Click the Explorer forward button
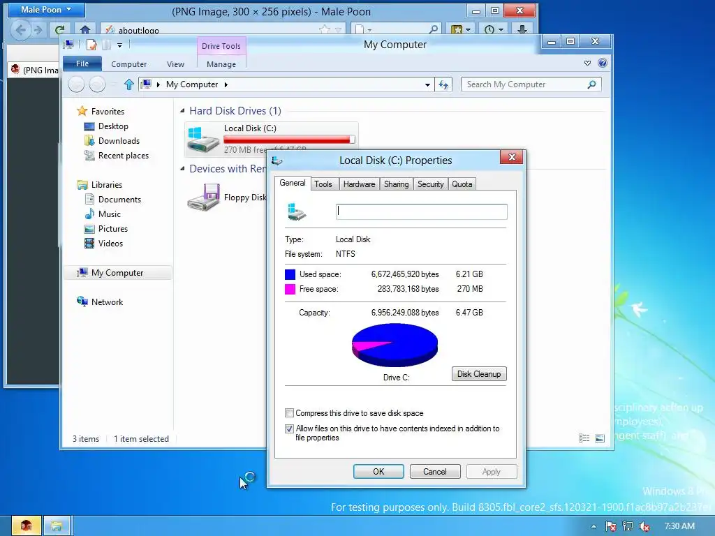This screenshot has width=715, height=536. [97, 84]
